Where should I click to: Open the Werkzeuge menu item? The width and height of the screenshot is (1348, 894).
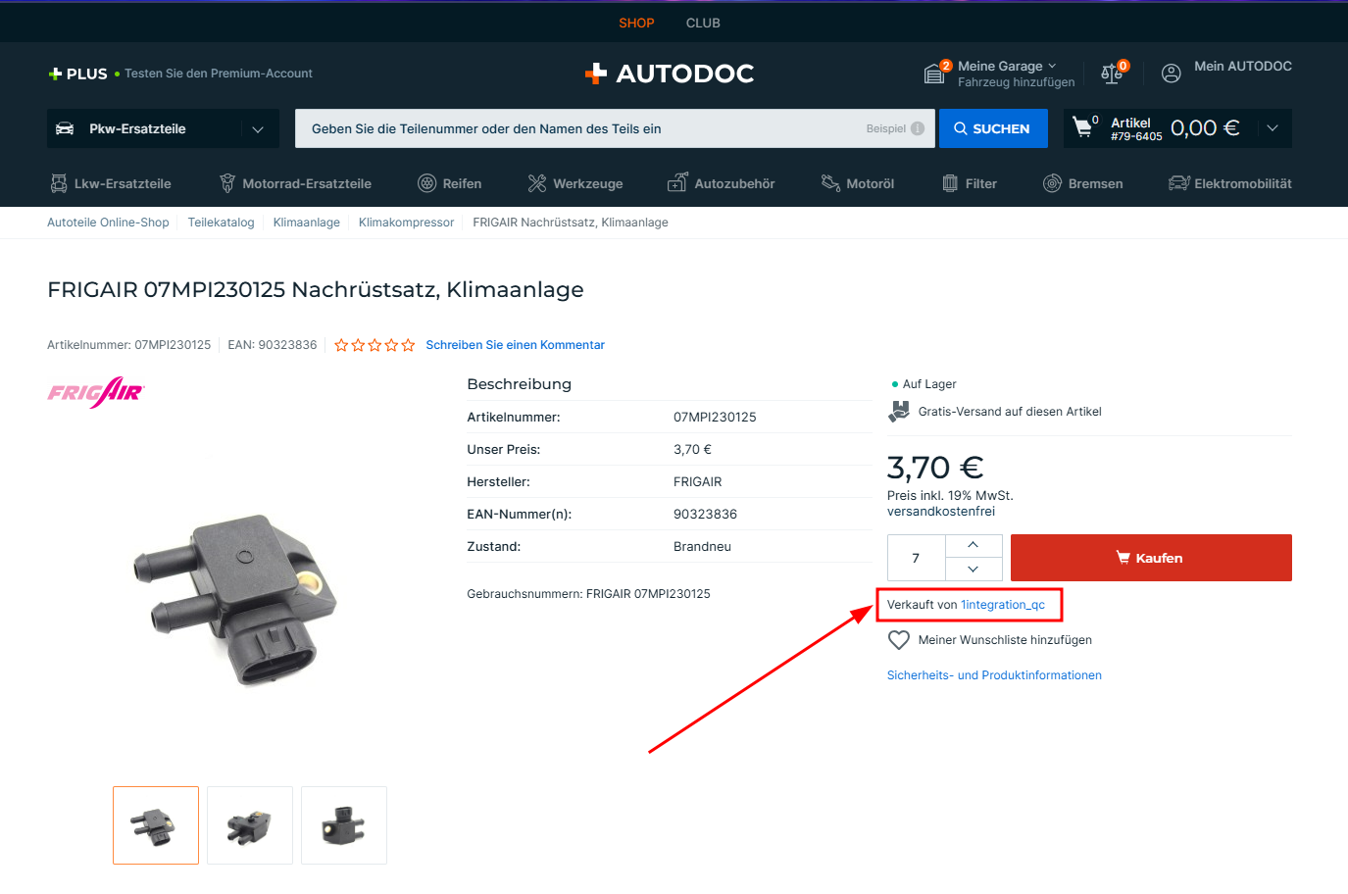tap(575, 183)
